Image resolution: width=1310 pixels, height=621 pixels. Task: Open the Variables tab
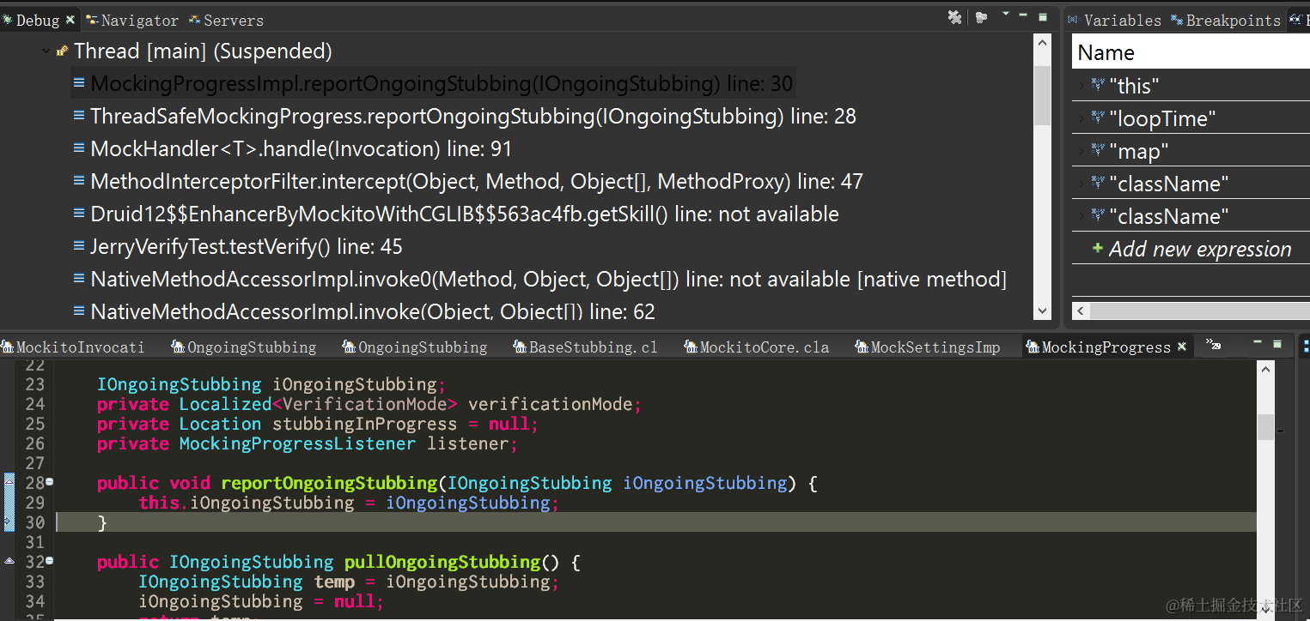click(1114, 20)
